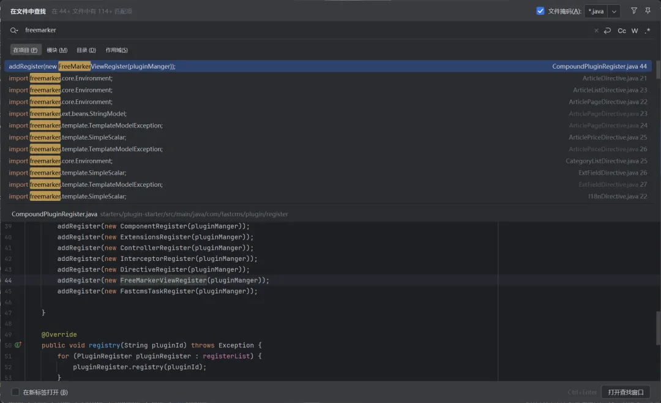Screen dimensions: 661x403
Task: Toggle whole words (W) option
Action: [x=635, y=31]
